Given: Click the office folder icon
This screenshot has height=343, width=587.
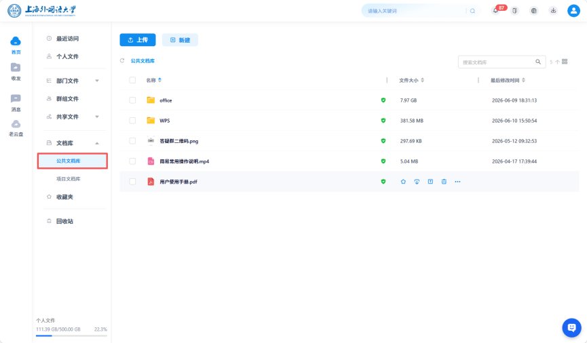Looking at the screenshot, I should tap(151, 100).
